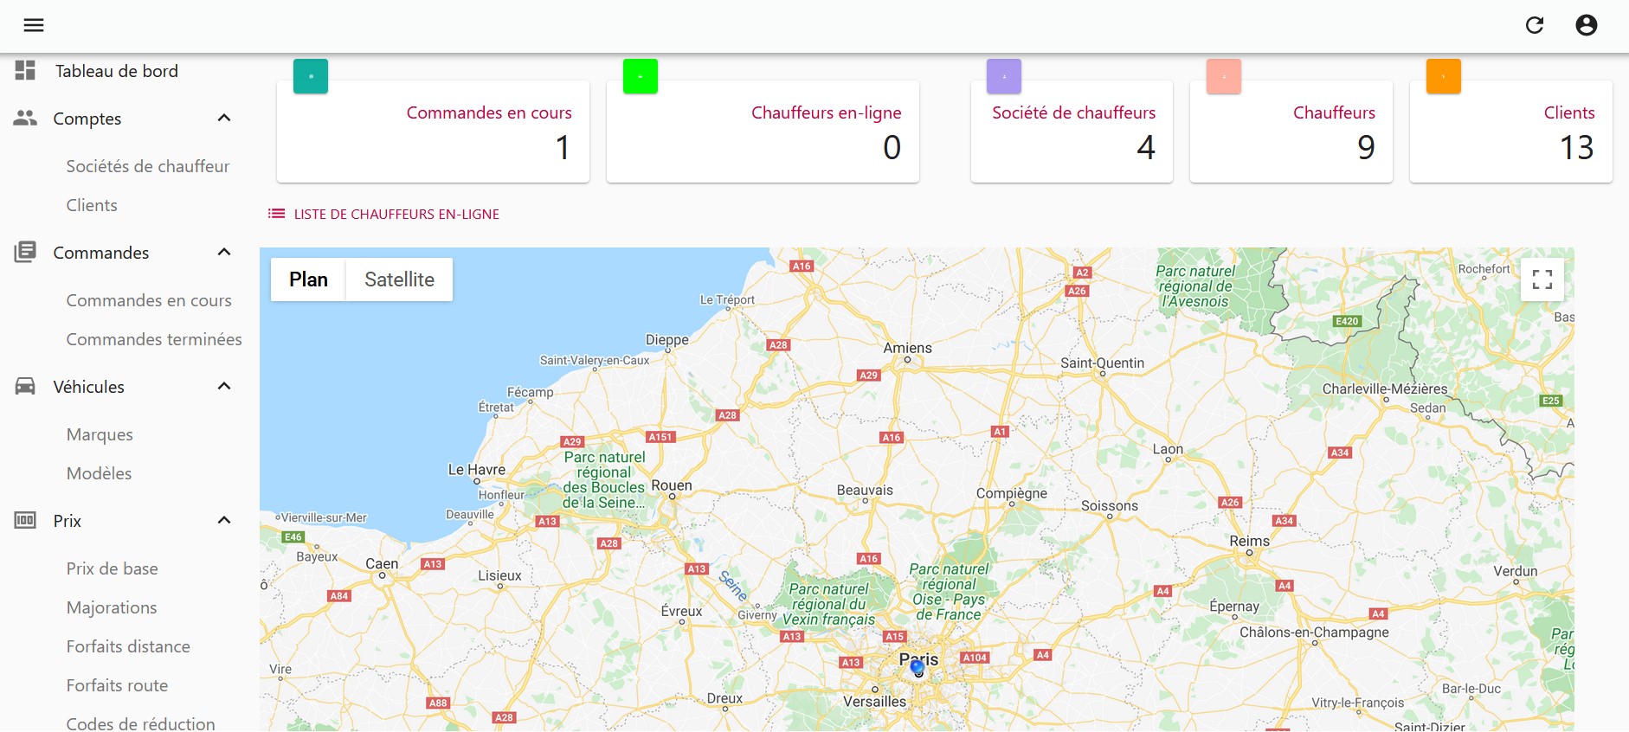Open Sociétés de chauffeur page

point(148,166)
